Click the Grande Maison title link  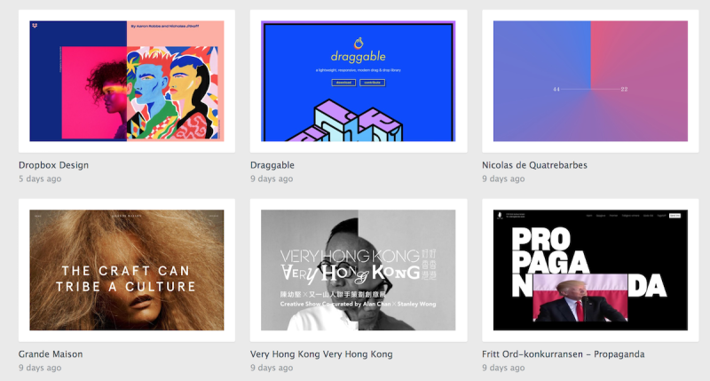(51, 354)
